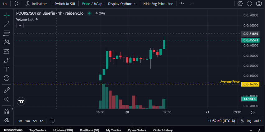
Task: Toggle log scale mode
Action: pyautogui.click(x=249, y=121)
